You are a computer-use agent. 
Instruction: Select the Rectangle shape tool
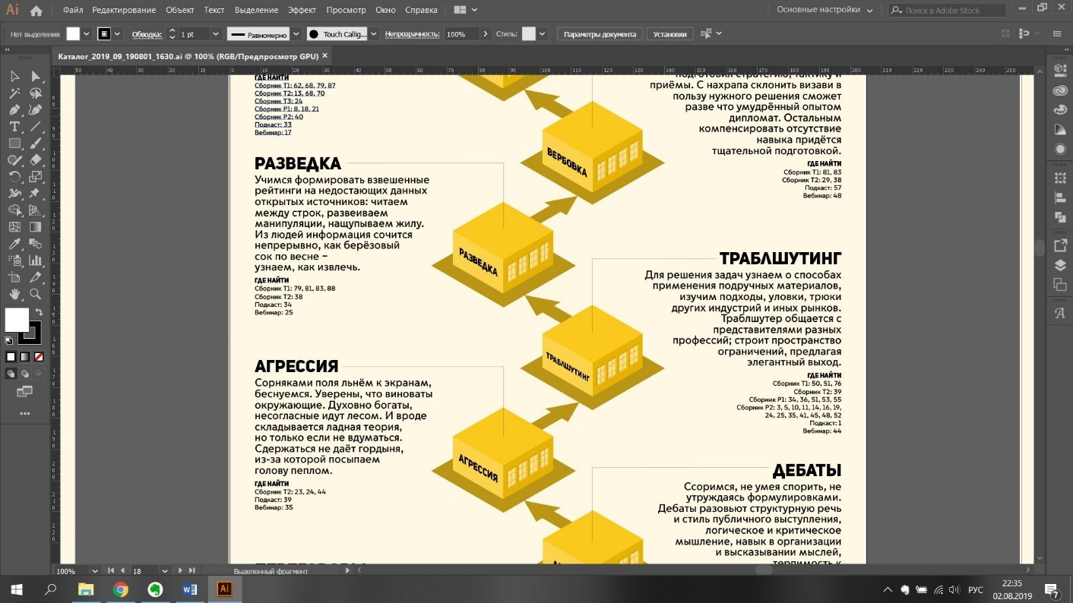coord(14,143)
